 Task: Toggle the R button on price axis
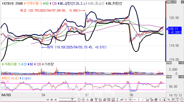tap(172, 2)
